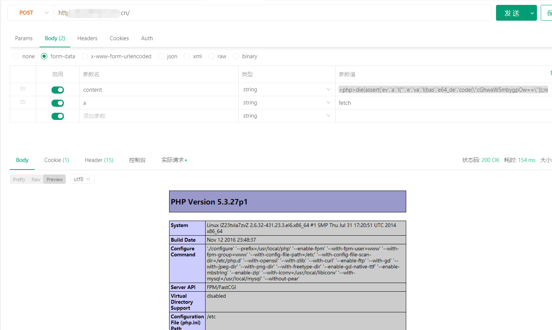The width and height of the screenshot is (552, 330).
Task: Open the type dropdown for 'a' row
Action: click(x=287, y=103)
